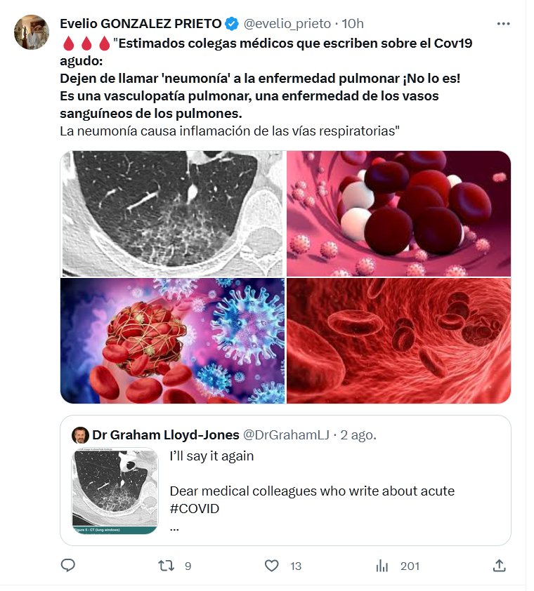View post analytics bar chart icon
Viewport: 534px width, 591px height.
click(x=382, y=565)
